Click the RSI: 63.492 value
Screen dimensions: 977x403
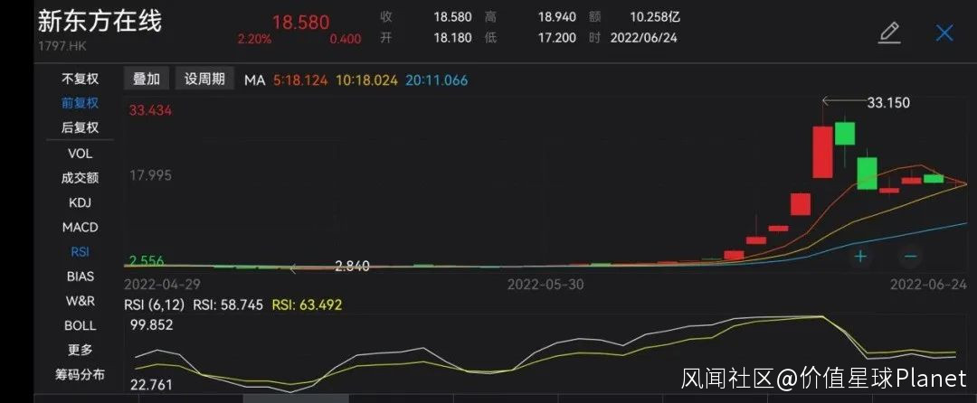[x=308, y=305]
